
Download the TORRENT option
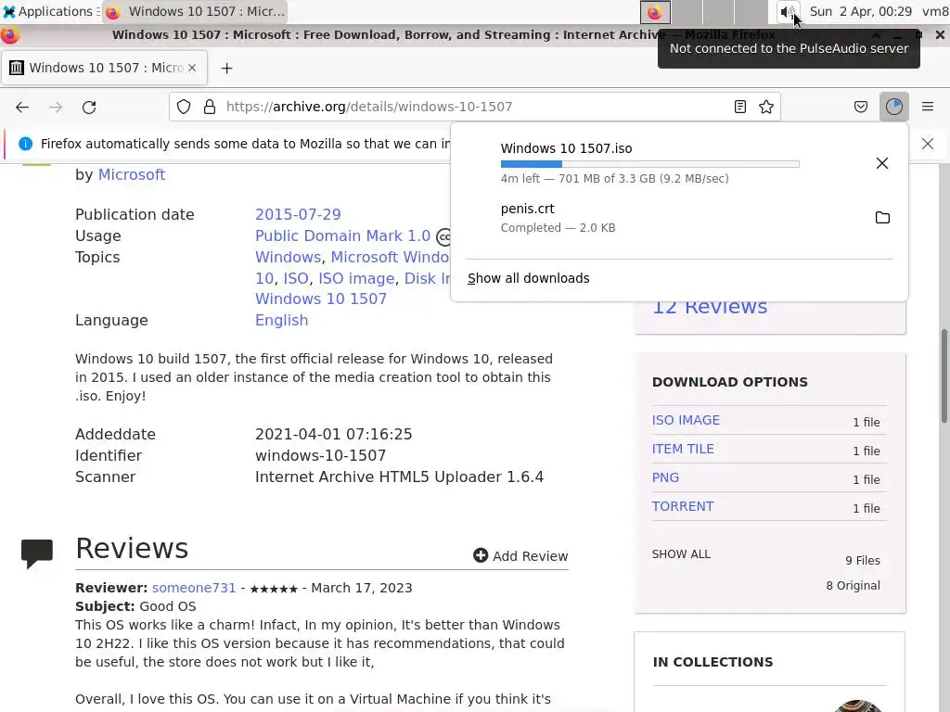coord(682,506)
